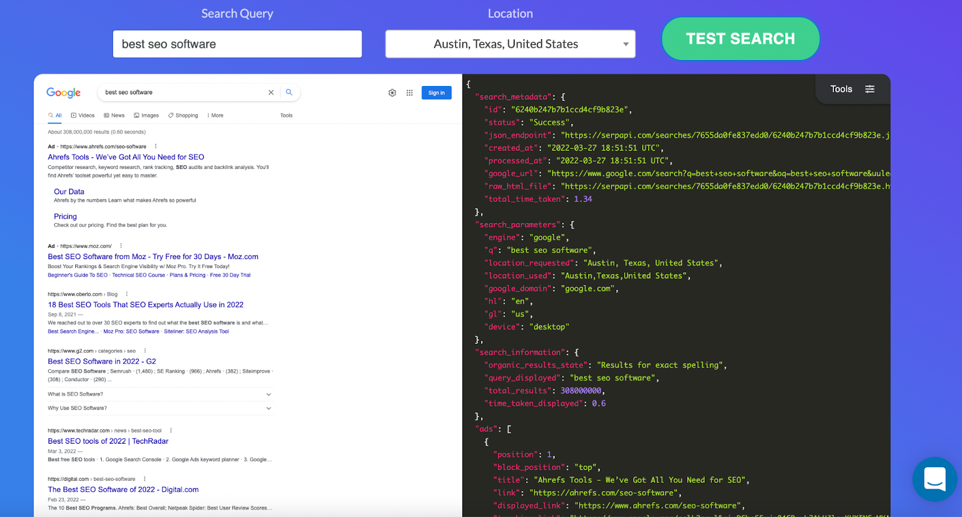Open JSON panel Tools sliders icon
This screenshot has width=962, height=517.
tap(869, 89)
